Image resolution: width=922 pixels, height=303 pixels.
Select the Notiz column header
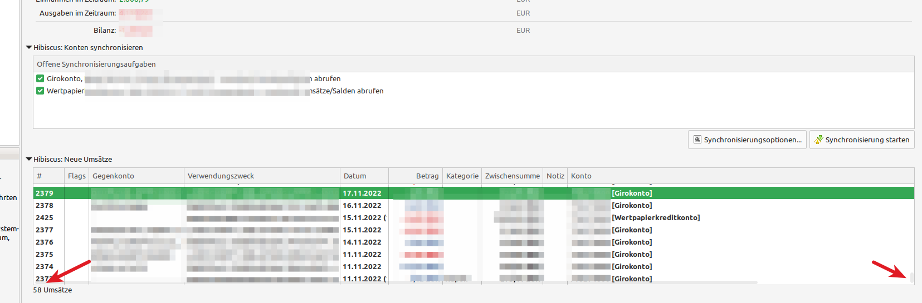point(555,176)
